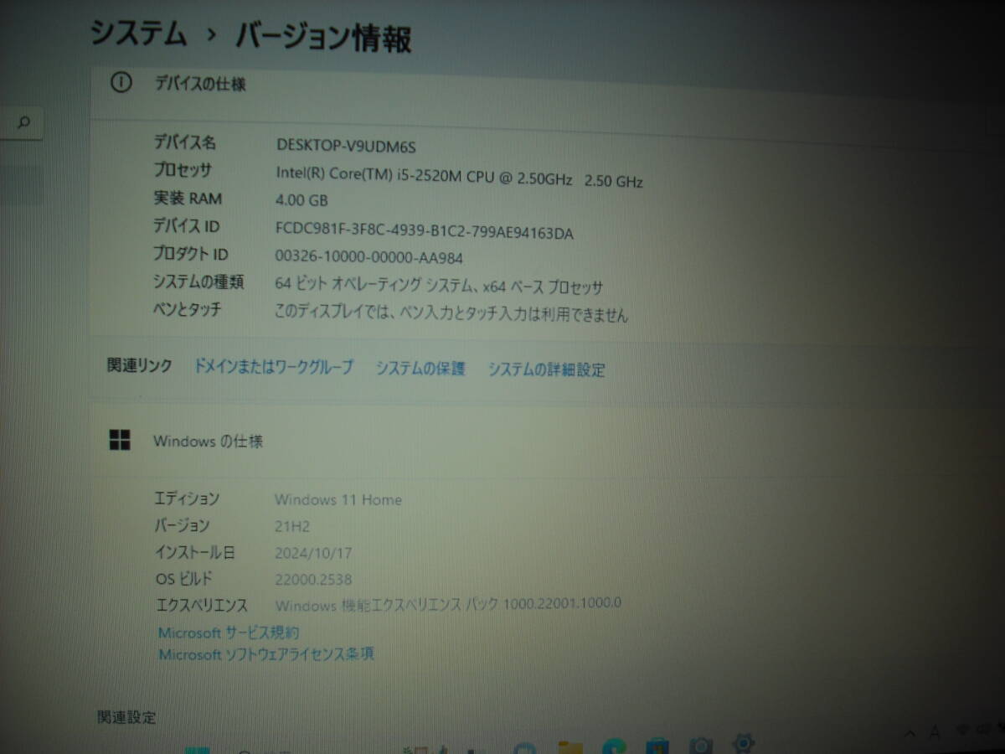Open Microsoft ソフトウェアライセンス条項 link
The image size is (1005, 754).
point(266,653)
